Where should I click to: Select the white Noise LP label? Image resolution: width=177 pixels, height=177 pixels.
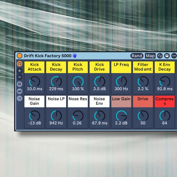click(x=56, y=101)
